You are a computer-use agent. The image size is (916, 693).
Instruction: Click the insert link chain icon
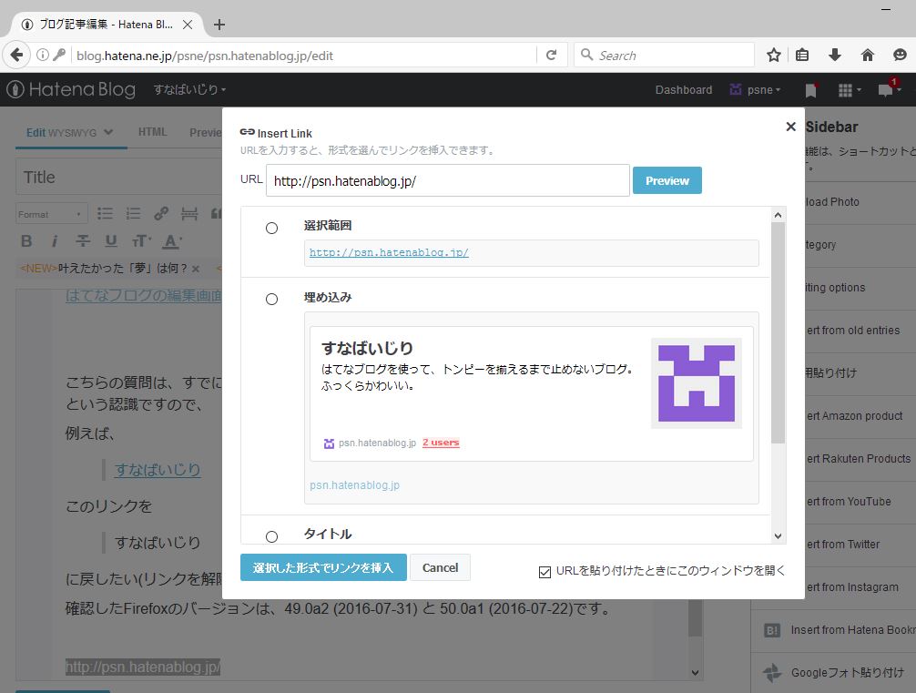tap(161, 214)
